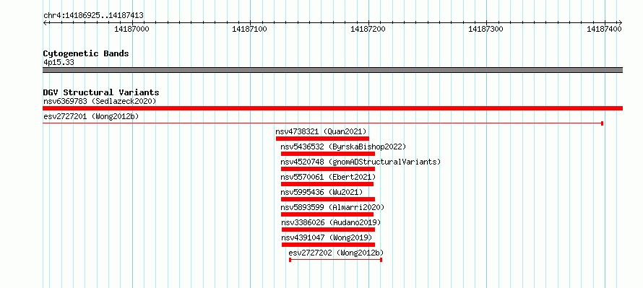Viewport: 643px width, 288px height.
Task: Open nsv5995436 (Wu2021) label
Action: coord(322,192)
